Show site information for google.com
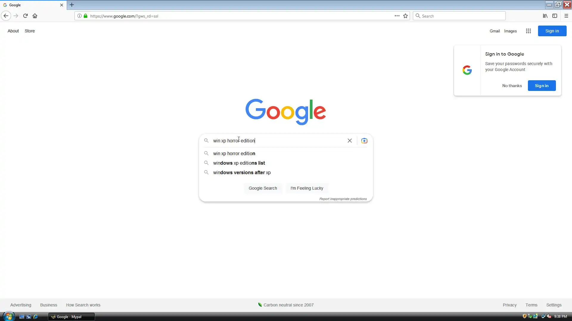 pos(80,16)
